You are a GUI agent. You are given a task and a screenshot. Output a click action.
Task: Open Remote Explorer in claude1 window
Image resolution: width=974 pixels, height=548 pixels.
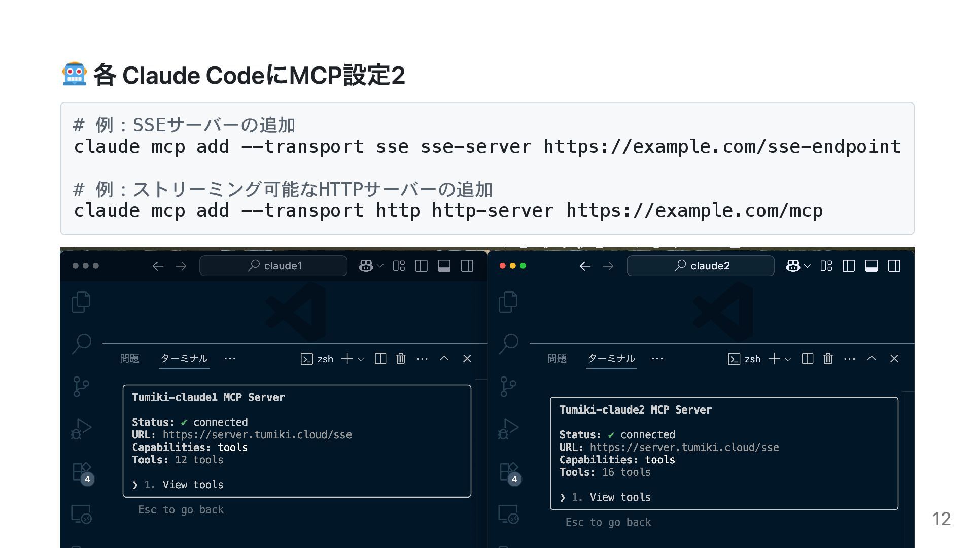click(81, 515)
